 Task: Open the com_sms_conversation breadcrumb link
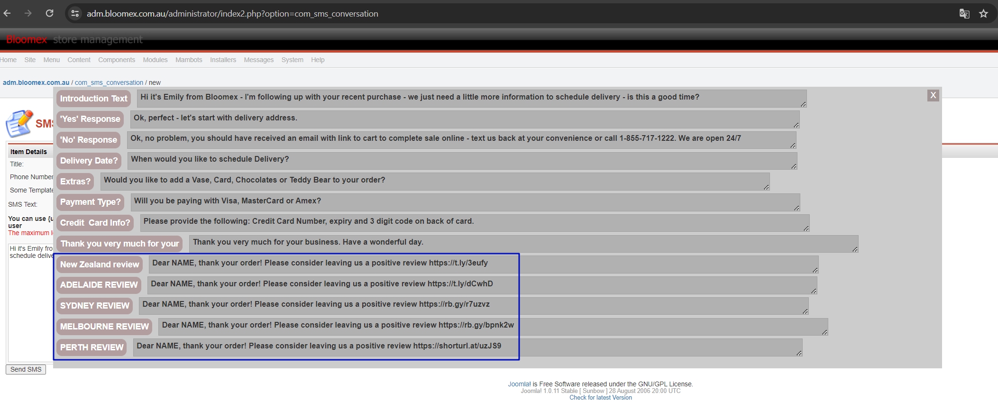[x=109, y=82]
